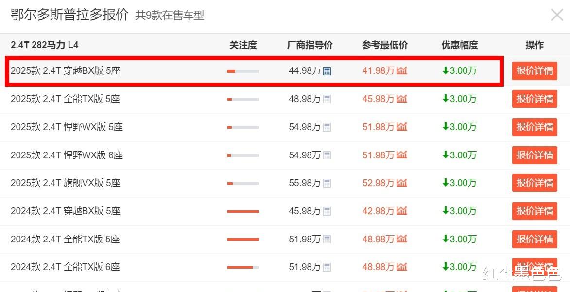Open calculator icon for 2024款 全能TX版 5座
The width and height of the screenshot is (570, 292).
[x=327, y=239]
